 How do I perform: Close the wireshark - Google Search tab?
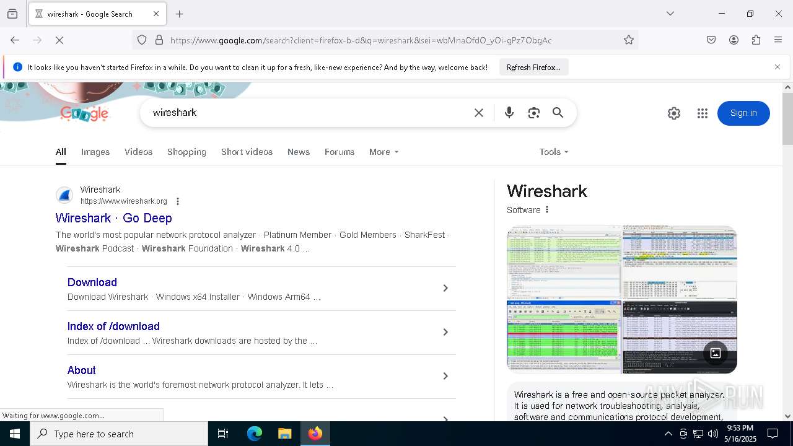[x=156, y=14]
